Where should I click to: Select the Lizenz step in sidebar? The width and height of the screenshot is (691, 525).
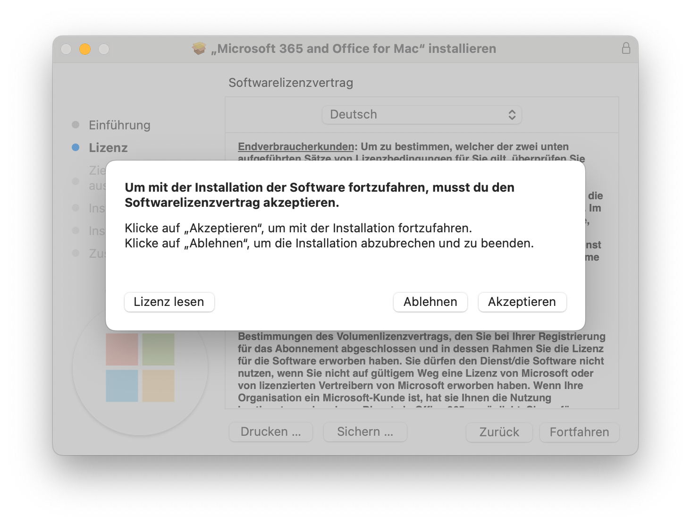(108, 148)
